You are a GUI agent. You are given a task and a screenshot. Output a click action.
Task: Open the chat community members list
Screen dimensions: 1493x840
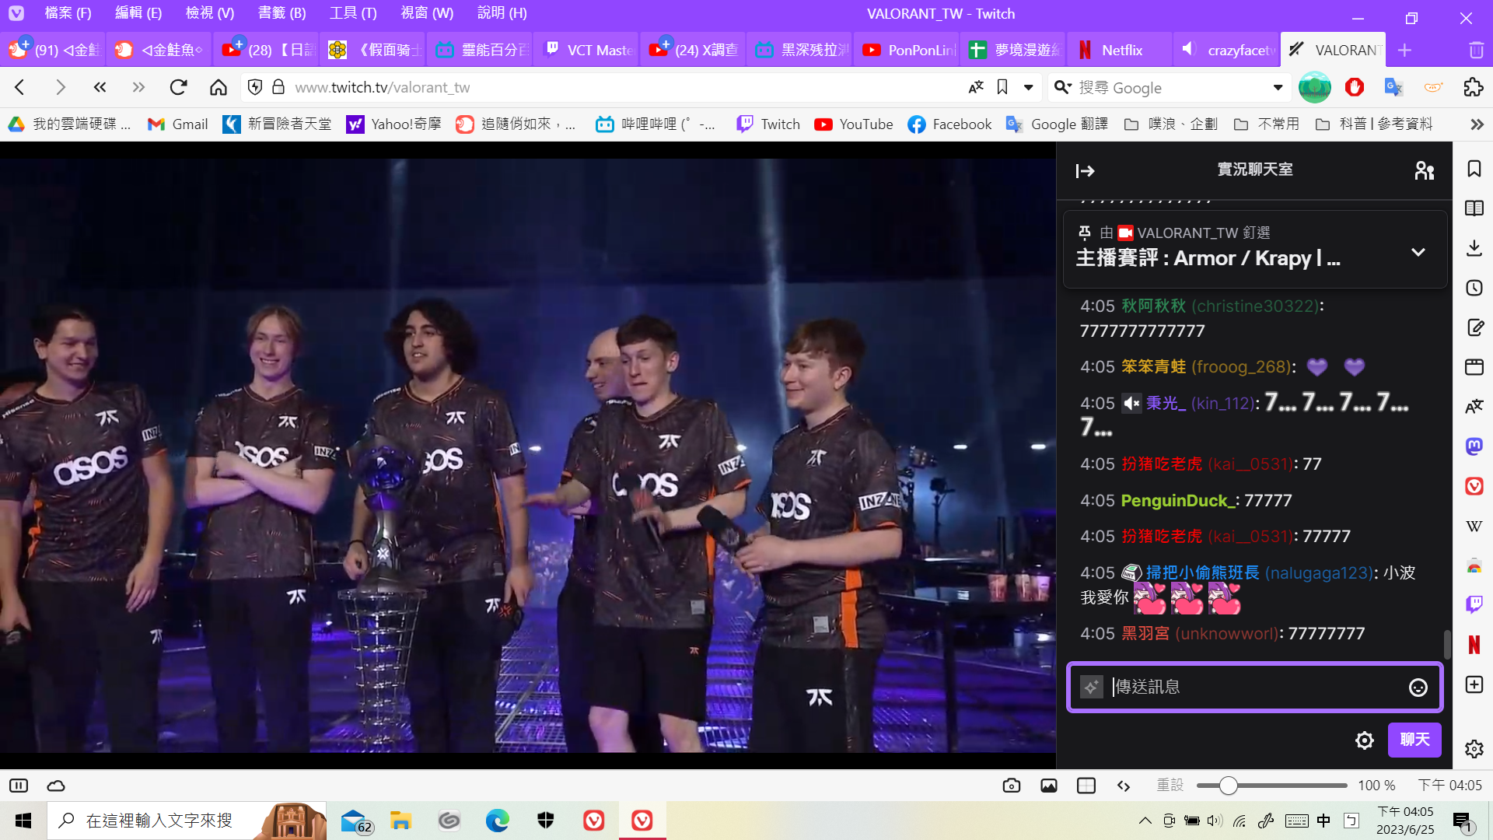pyautogui.click(x=1425, y=170)
